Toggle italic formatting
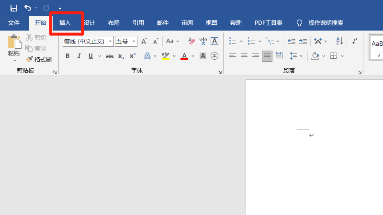 [x=79, y=56]
